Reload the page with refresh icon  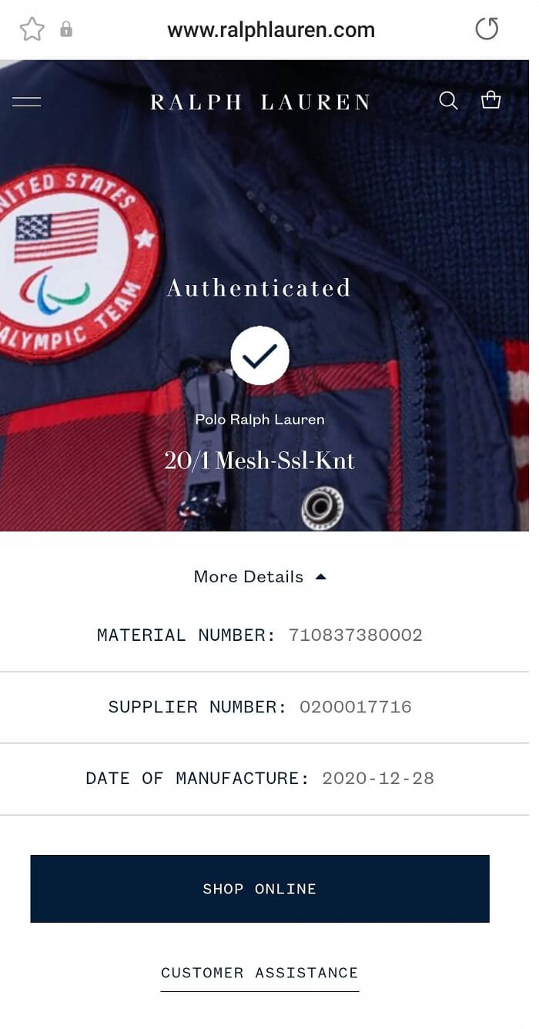(x=487, y=29)
